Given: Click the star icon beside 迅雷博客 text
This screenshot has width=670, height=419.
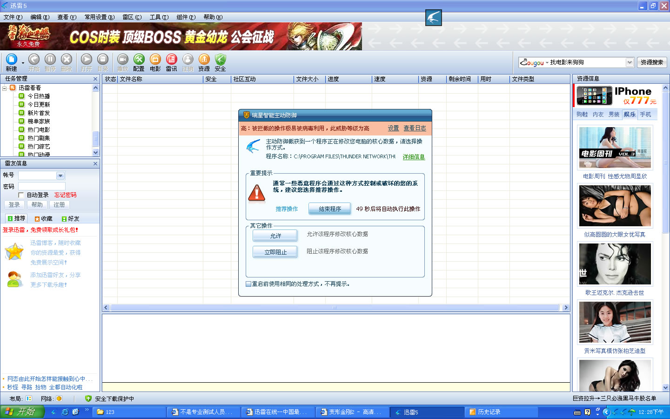Looking at the screenshot, I should click(x=14, y=252).
